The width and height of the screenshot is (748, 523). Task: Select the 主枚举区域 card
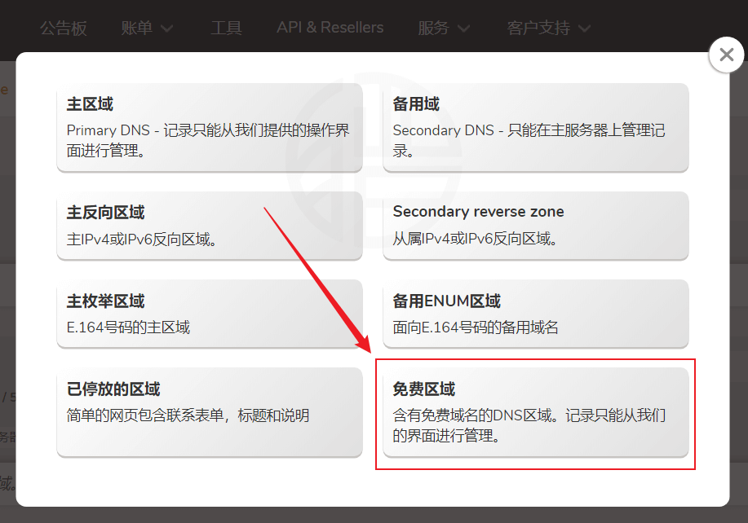point(210,314)
